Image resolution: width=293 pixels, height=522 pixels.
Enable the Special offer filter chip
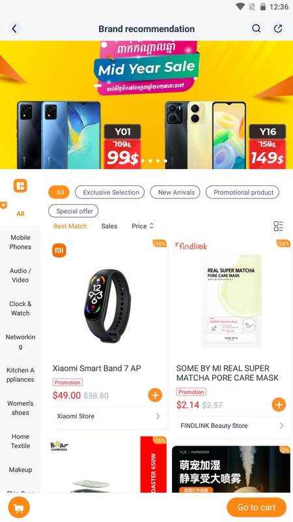pyautogui.click(x=74, y=211)
